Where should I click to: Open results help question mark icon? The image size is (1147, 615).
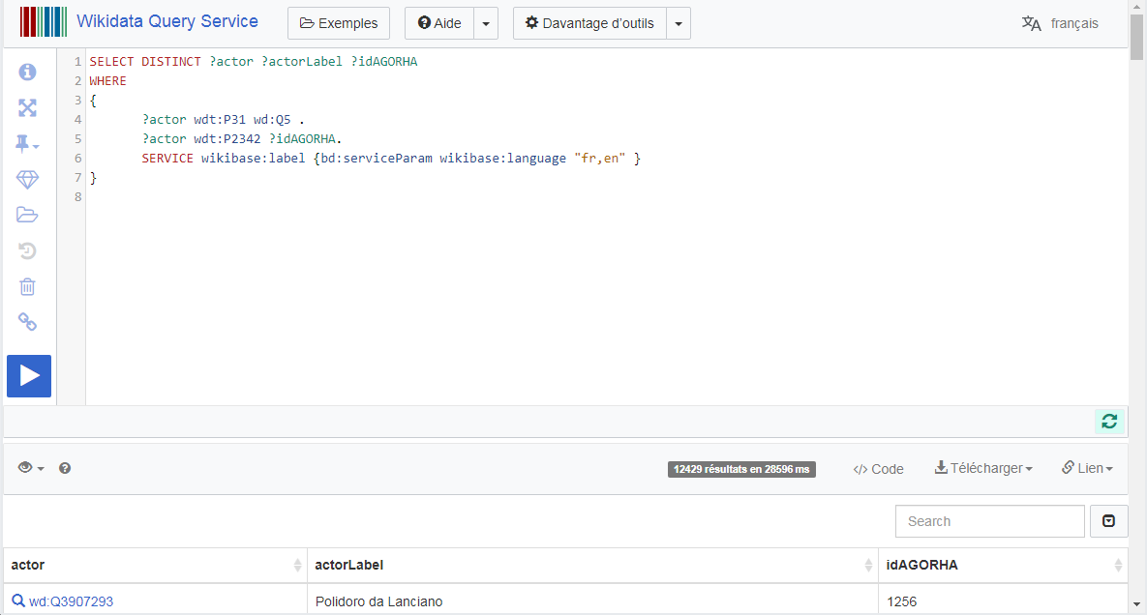(x=65, y=468)
